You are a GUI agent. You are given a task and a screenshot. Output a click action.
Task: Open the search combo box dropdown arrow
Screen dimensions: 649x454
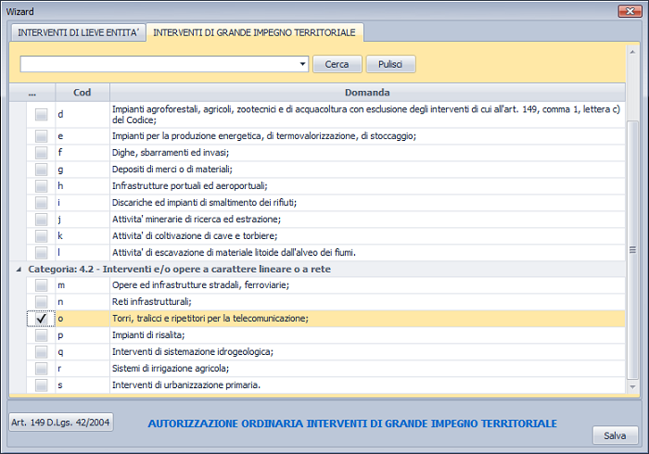click(x=303, y=65)
